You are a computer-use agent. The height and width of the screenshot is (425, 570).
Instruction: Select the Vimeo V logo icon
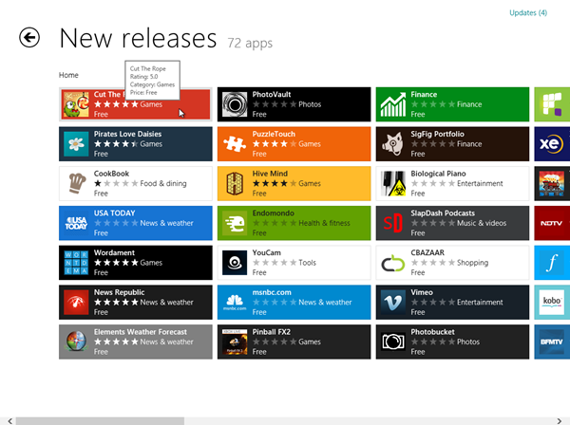coord(393,303)
